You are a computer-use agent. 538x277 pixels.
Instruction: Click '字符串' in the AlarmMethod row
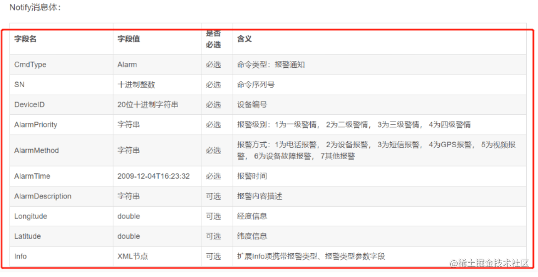[129, 150]
